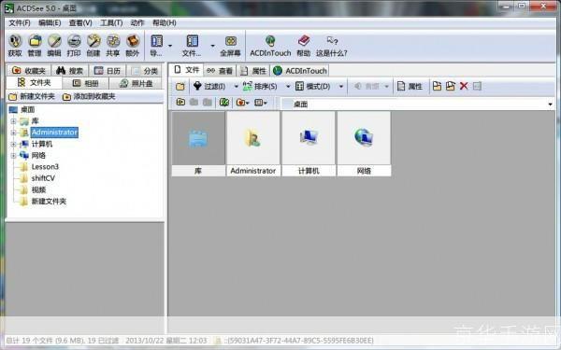561x350 pixels.
Task: Expand the 网络 tree node
Action: point(13,155)
